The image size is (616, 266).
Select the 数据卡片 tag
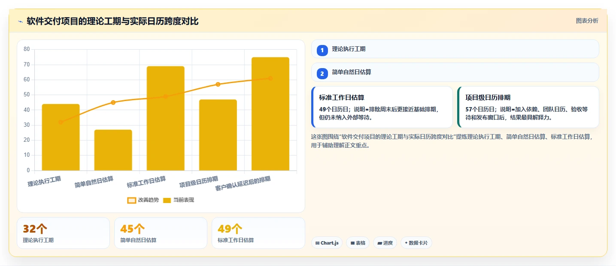[416, 243]
